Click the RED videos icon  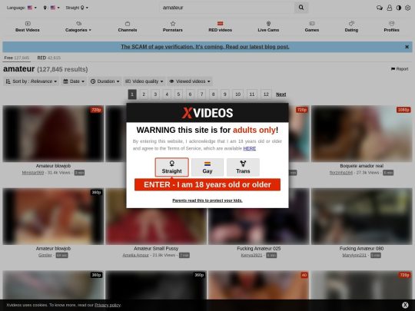(221, 24)
